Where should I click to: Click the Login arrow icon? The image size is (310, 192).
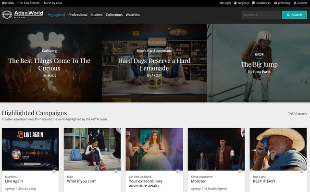pos(221,3)
